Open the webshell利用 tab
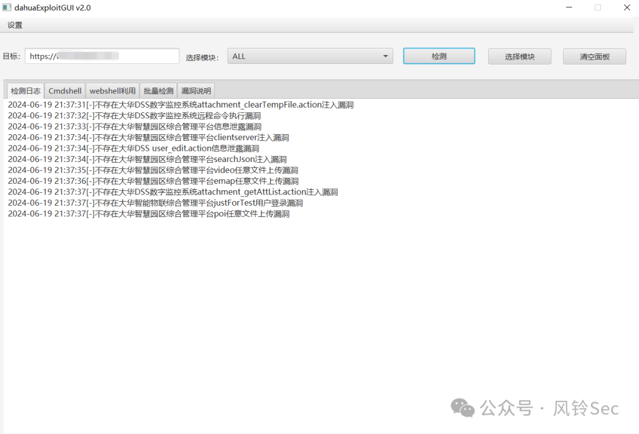639x434 pixels. [x=112, y=91]
